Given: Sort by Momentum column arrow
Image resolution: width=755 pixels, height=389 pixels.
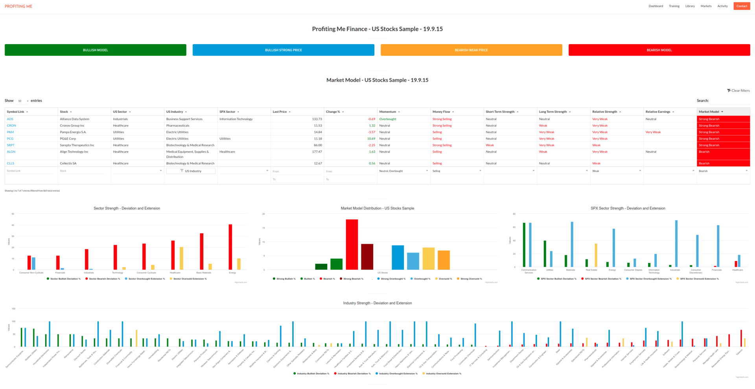Looking at the screenshot, I should [x=399, y=112].
